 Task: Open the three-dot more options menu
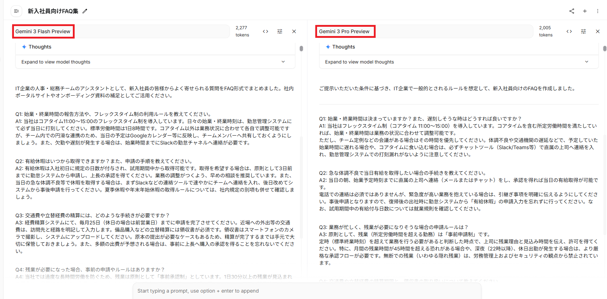598,11
